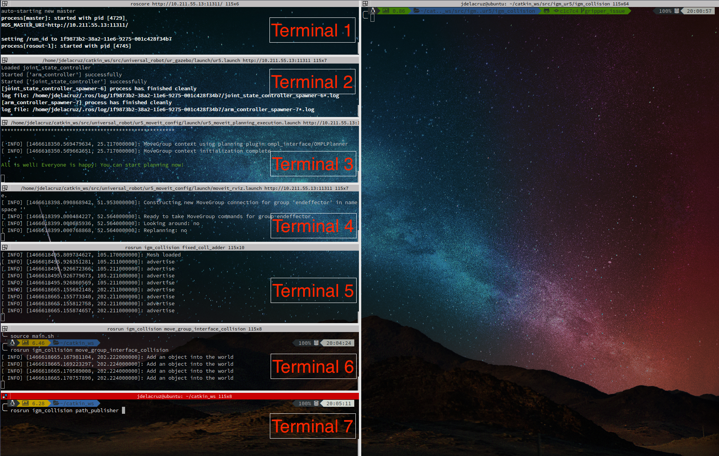
Task: Click the 'rosrun igm_collision path_publisher' command line
Action: coord(64,410)
